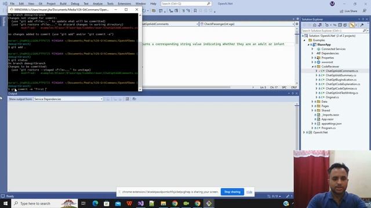Click the Windows Start button
The image size is (371, 208).
click(x=5, y=203)
